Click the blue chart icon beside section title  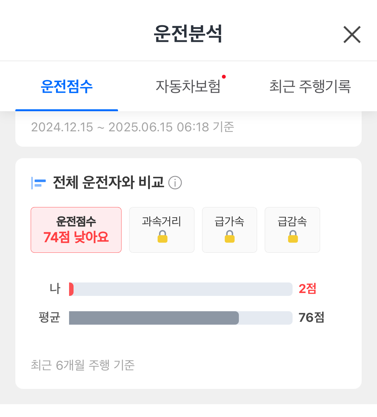[38, 183]
